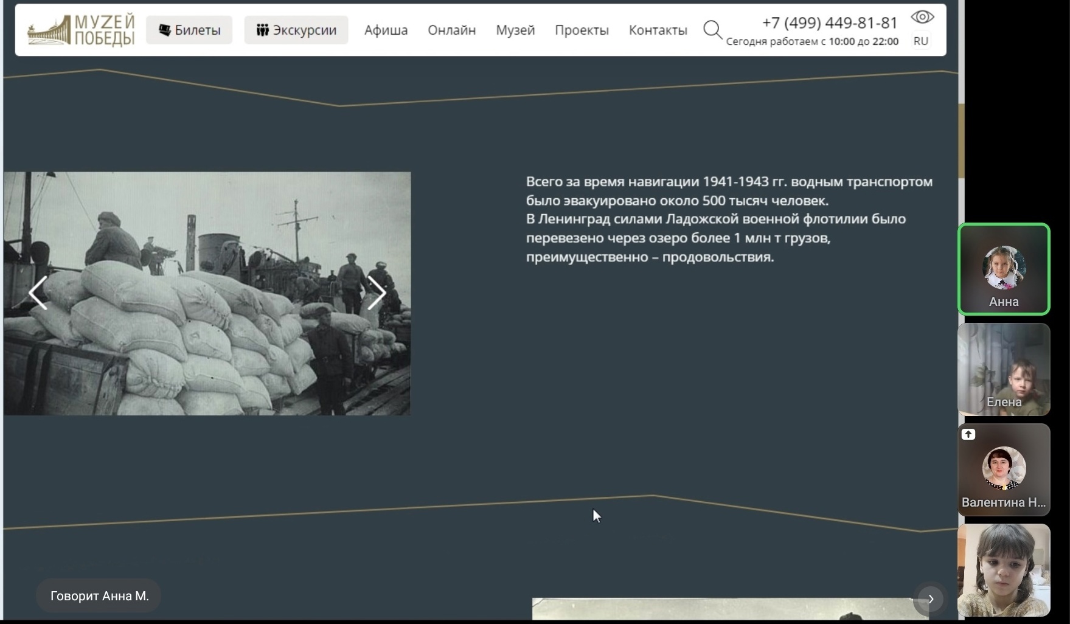Click the page's vertical scrollbar thumb
The height and width of the screenshot is (624, 1070).
click(x=961, y=141)
